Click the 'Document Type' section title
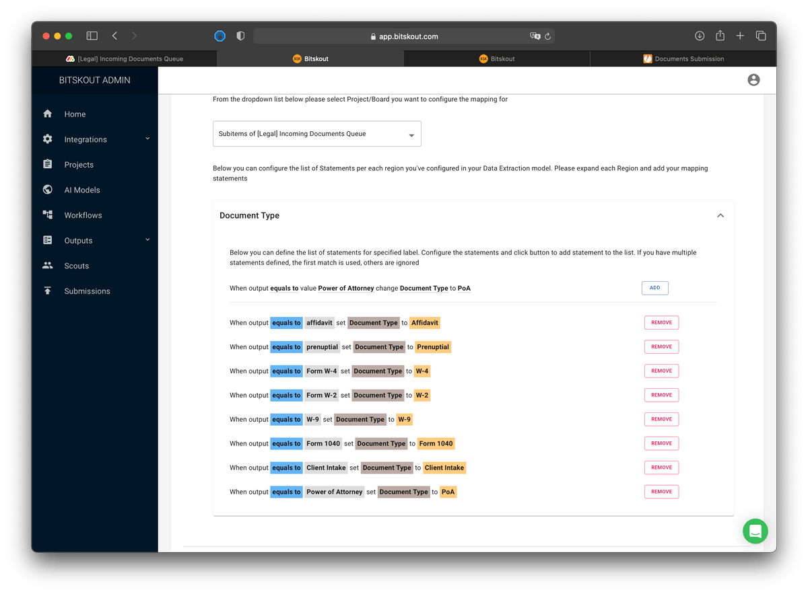Image resolution: width=808 pixels, height=594 pixels. pyautogui.click(x=249, y=215)
